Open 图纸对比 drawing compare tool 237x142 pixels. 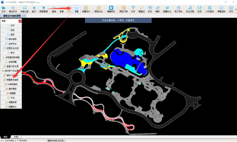[x=99, y=9]
